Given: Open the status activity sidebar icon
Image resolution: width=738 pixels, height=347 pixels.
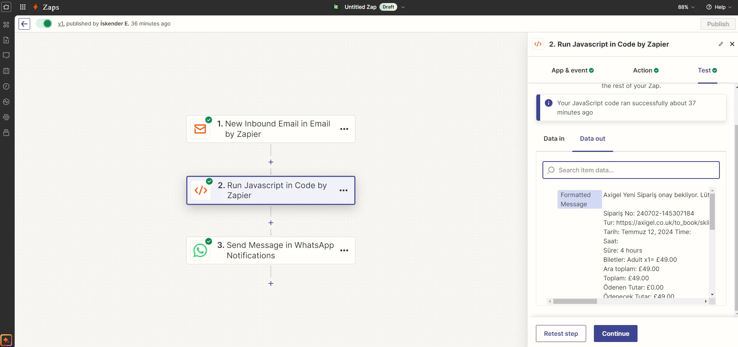Looking at the screenshot, I should (x=6, y=102).
